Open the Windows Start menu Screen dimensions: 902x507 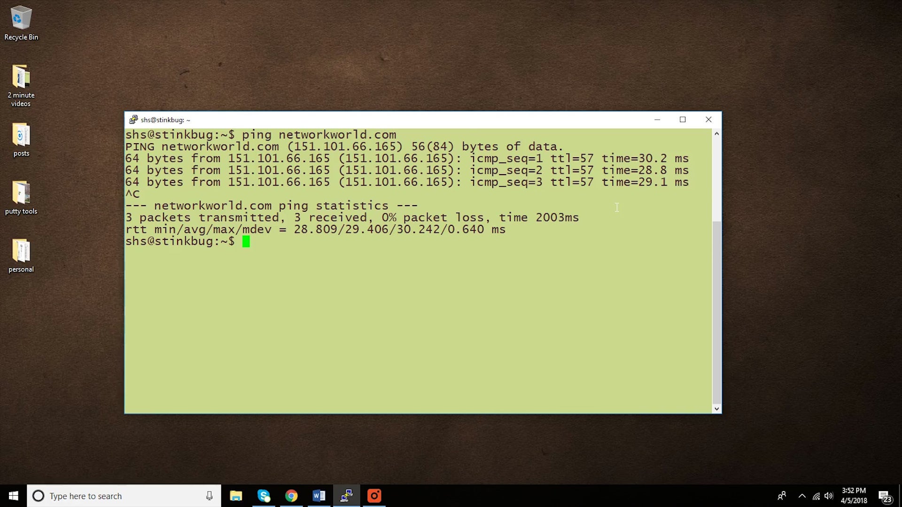[x=13, y=496]
